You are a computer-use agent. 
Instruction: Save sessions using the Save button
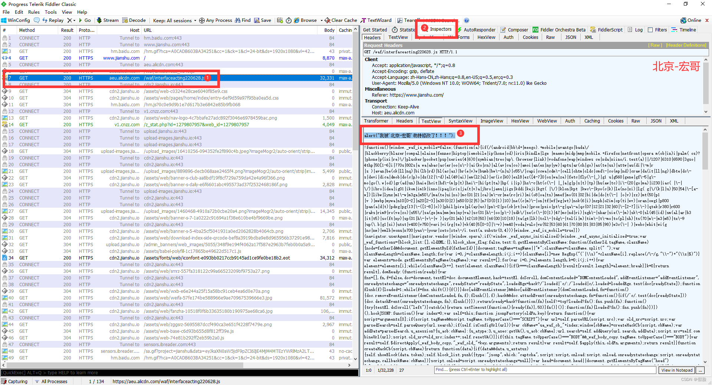(263, 20)
